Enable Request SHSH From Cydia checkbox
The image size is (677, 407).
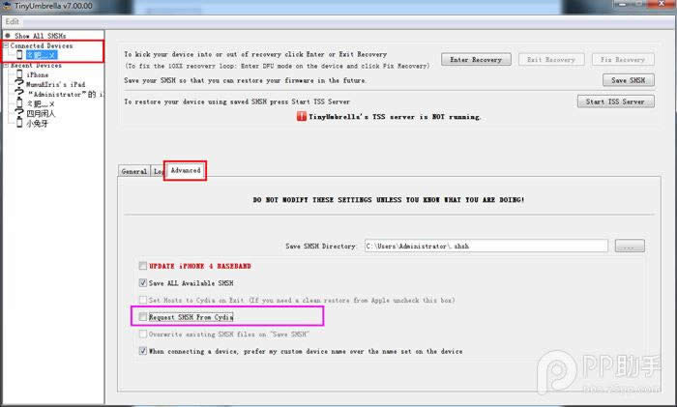coord(143,317)
